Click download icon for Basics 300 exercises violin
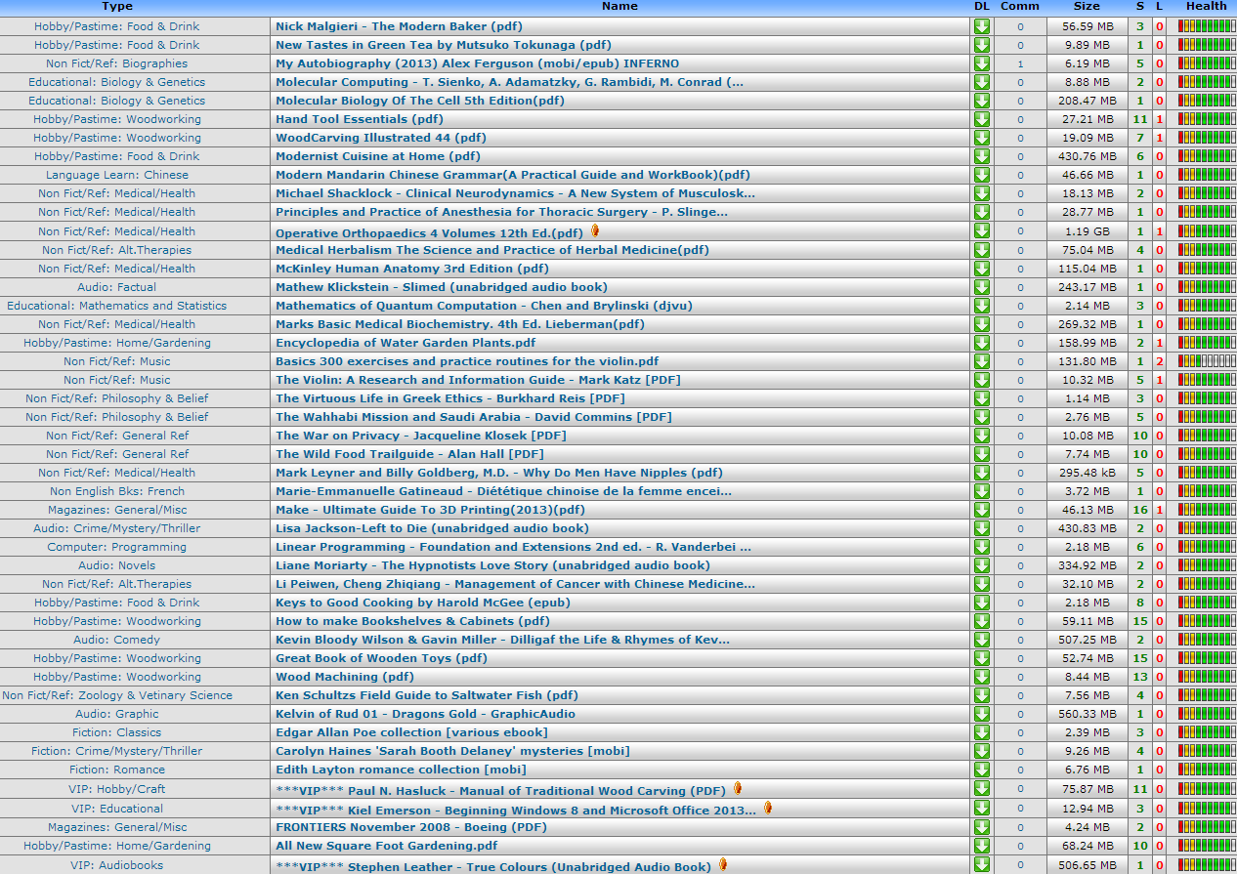The width and height of the screenshot is (1237, 874). [x=981, y=361]
